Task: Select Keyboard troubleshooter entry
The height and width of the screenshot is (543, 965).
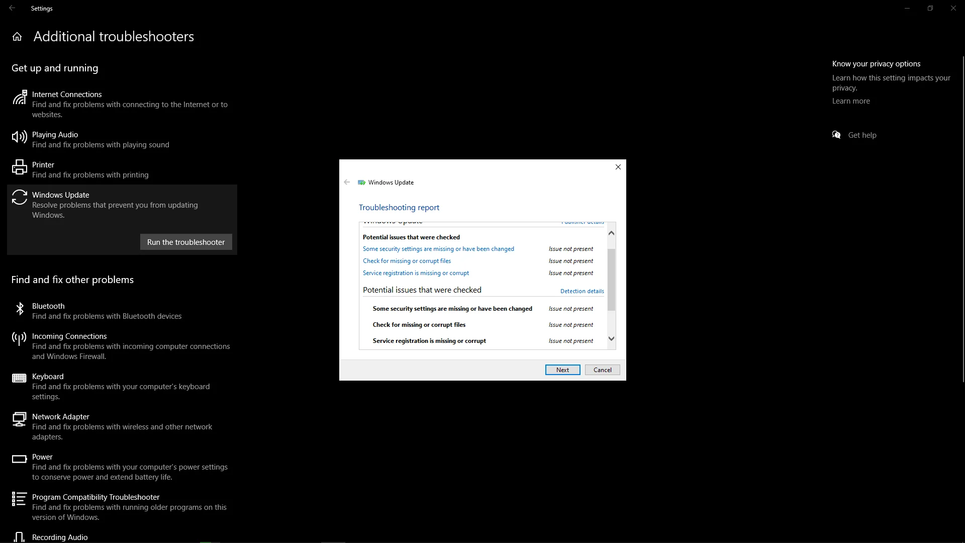Action: (x=122, y=386)
